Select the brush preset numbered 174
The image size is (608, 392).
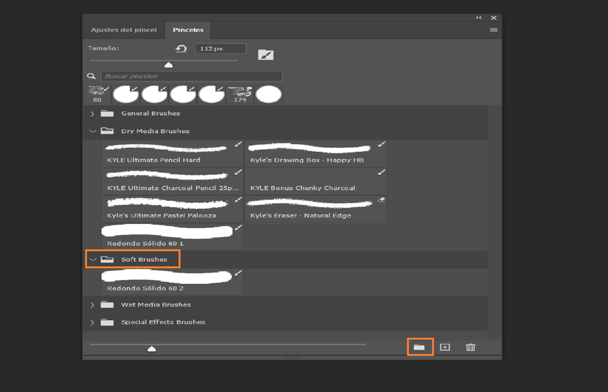[240, 94]
